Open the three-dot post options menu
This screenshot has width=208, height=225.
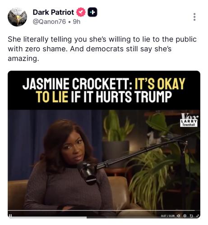point(194,17)
